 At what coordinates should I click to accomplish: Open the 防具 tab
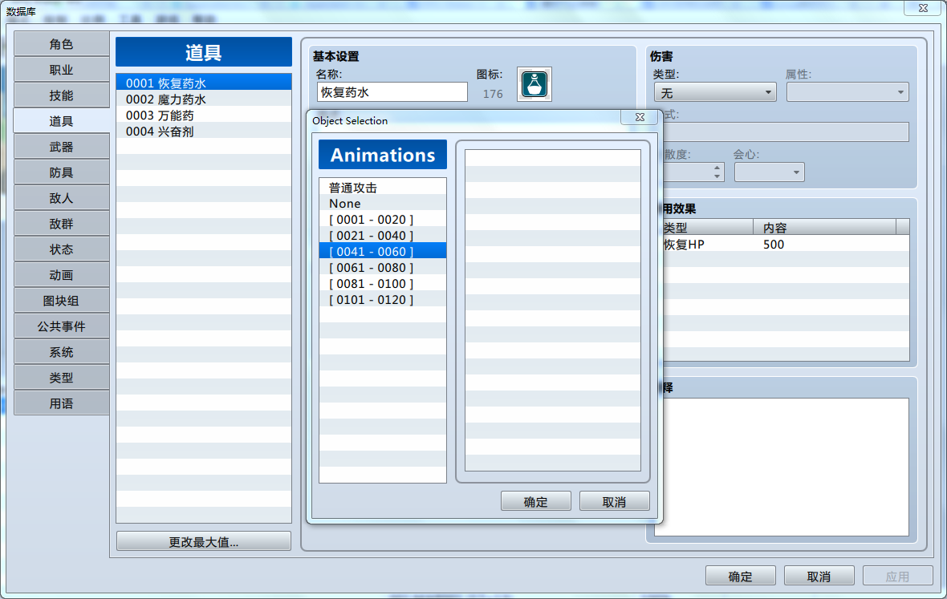(x=62, y=172)
